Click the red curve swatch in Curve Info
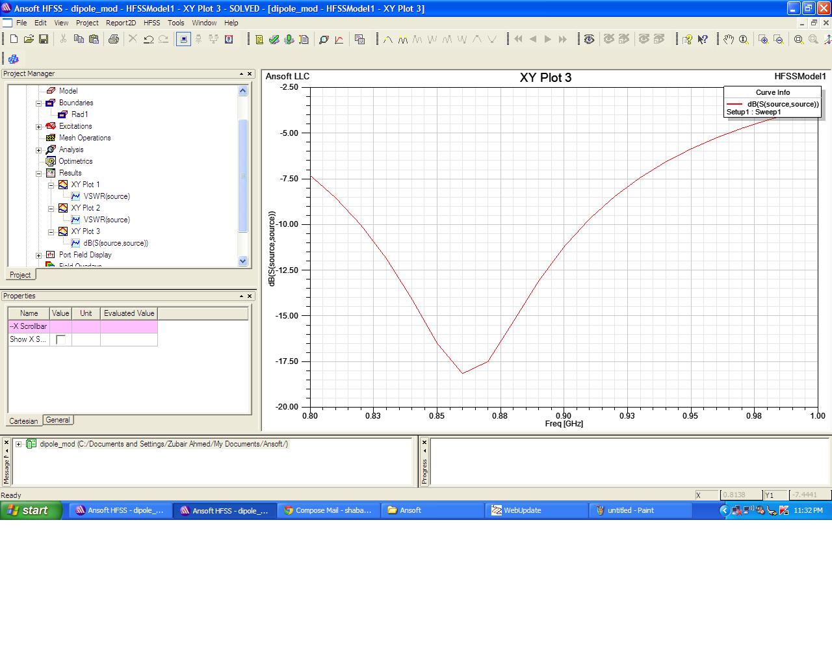 [x=734, y=104]
